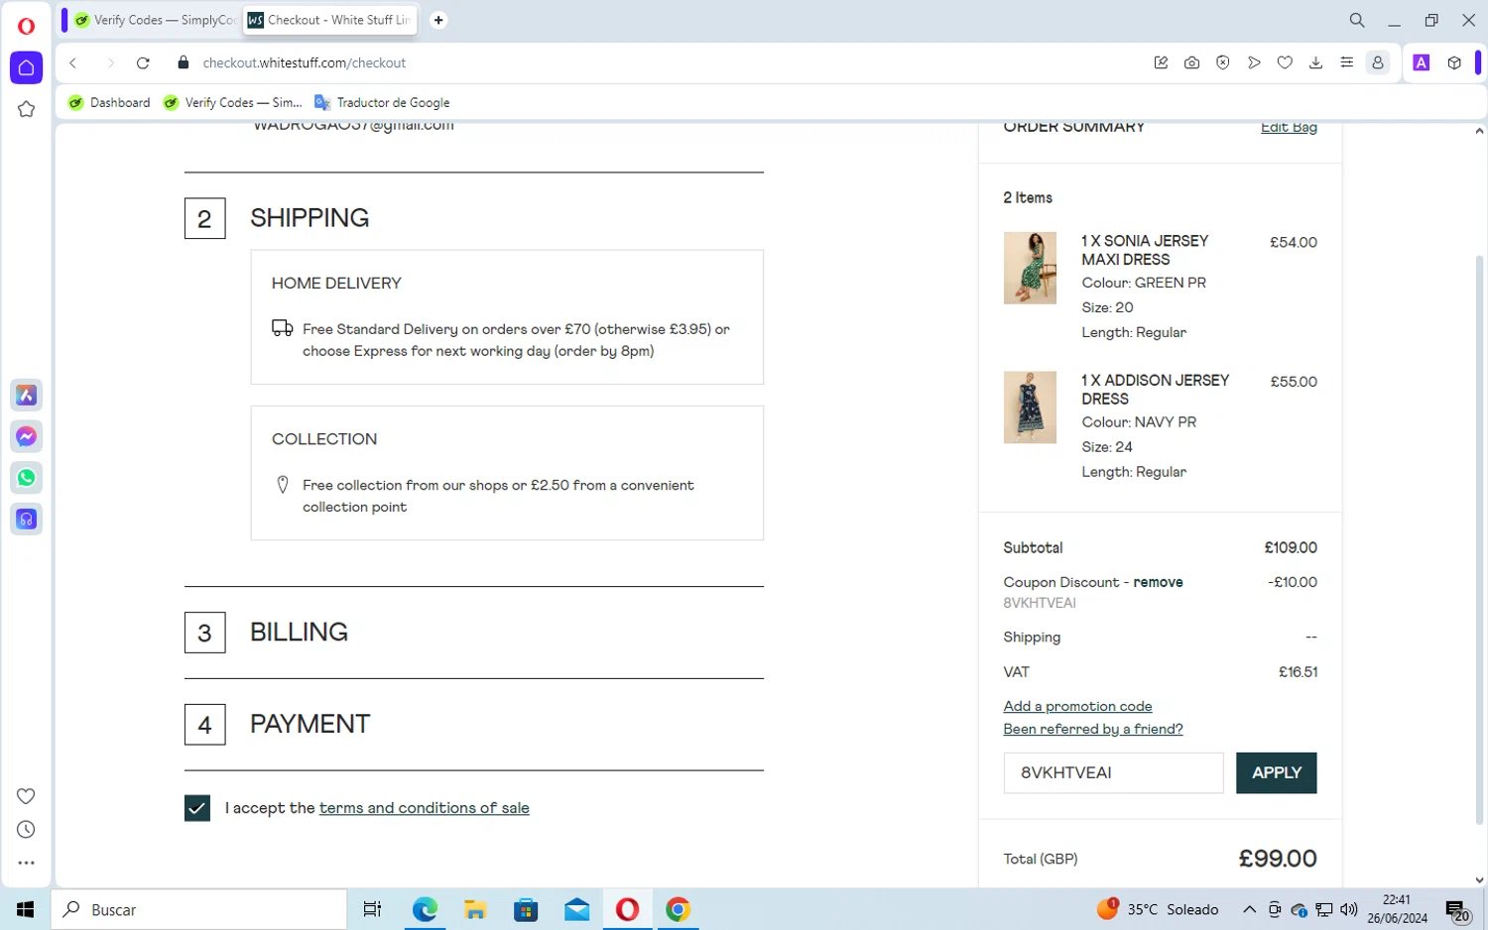Switch to the Verify Codes SimplyCodes tab
Image resolution: width=1488 pixels, height=930 pixels.
[156, 20]
